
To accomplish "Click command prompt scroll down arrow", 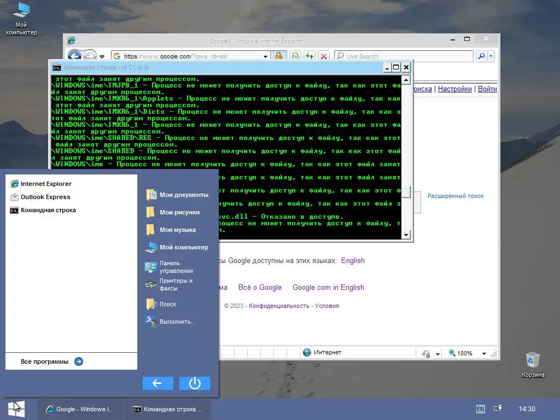I will 406,235.
